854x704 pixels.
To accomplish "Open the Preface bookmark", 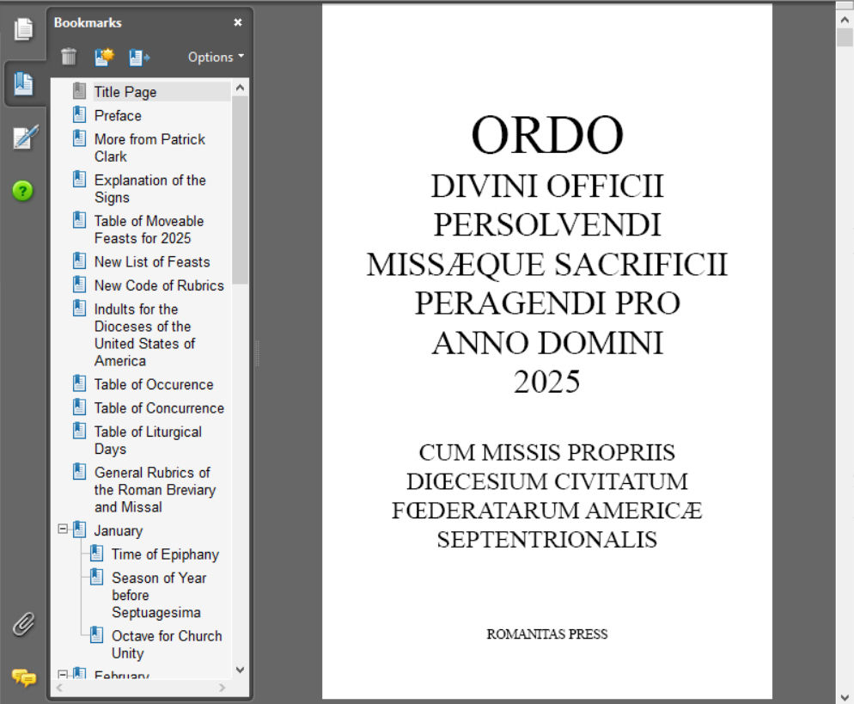I will (x=118, y=115).
